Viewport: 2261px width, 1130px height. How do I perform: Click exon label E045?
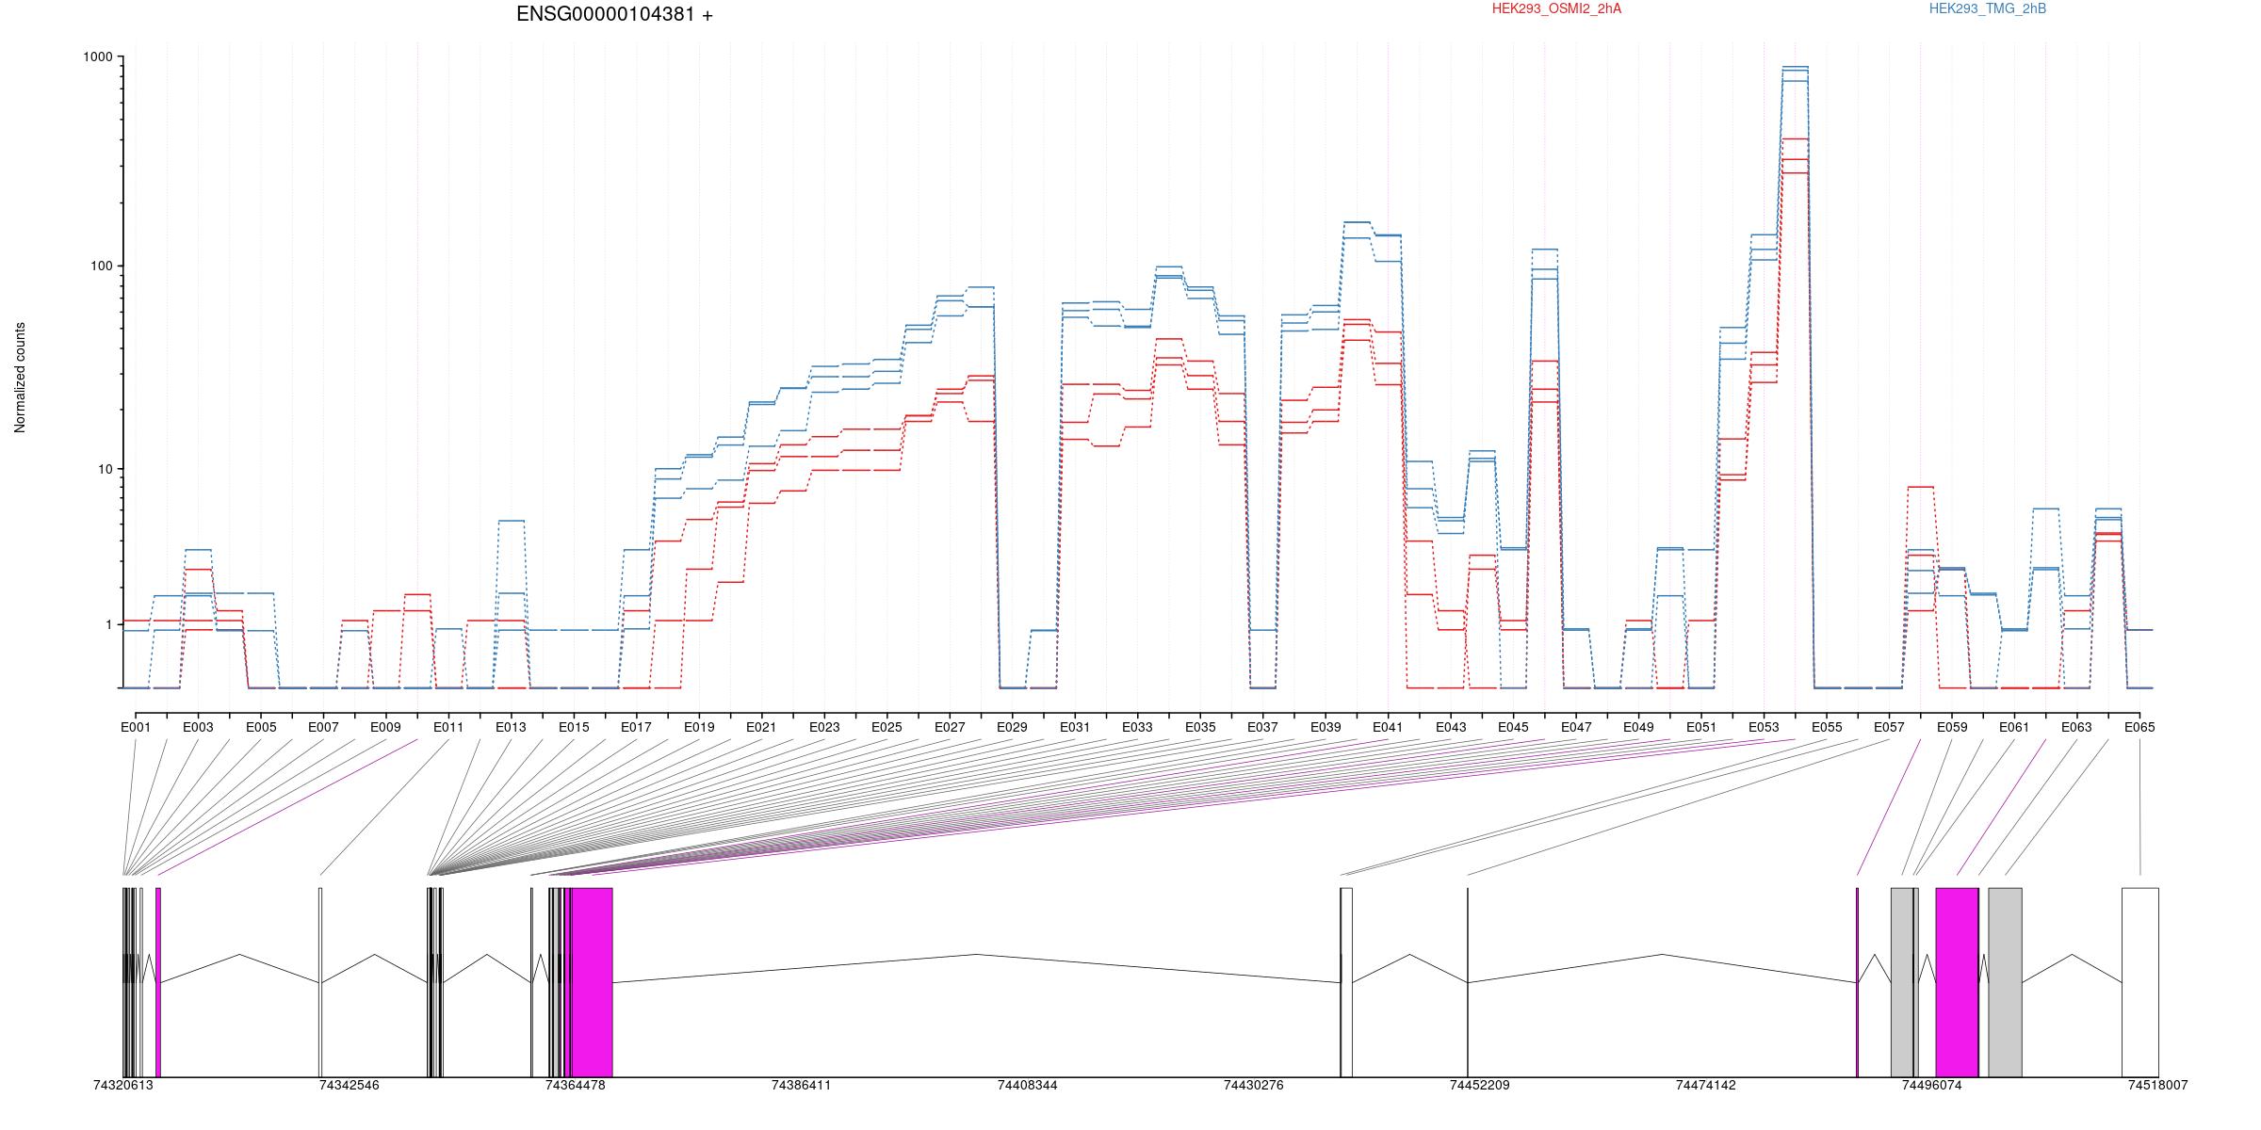click(x=1513, y=727)
